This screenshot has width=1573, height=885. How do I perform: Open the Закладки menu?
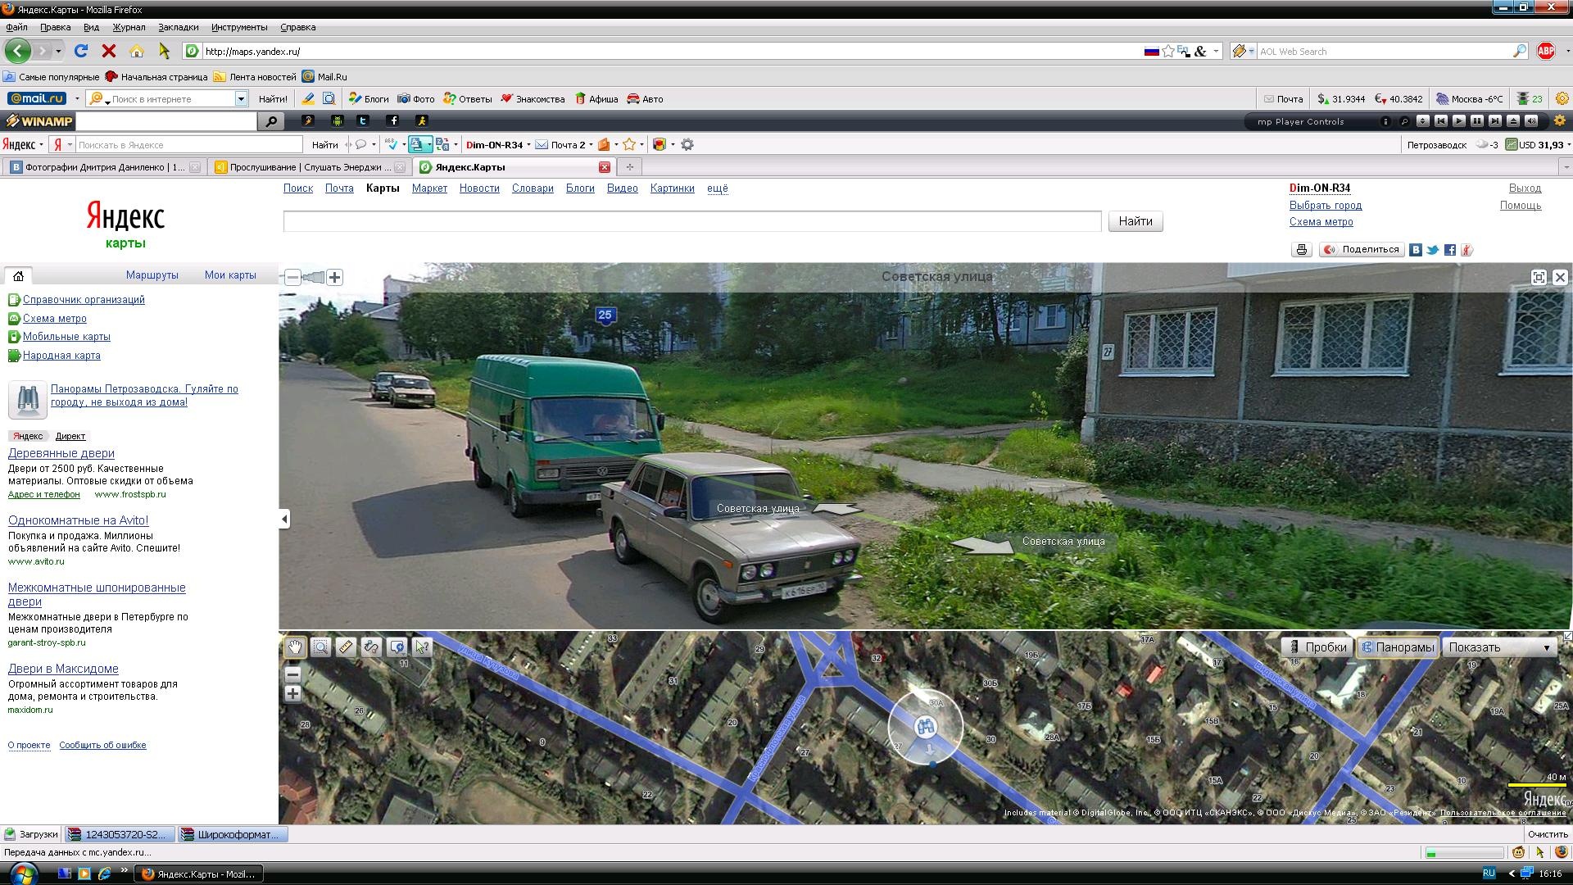[178, 27]
